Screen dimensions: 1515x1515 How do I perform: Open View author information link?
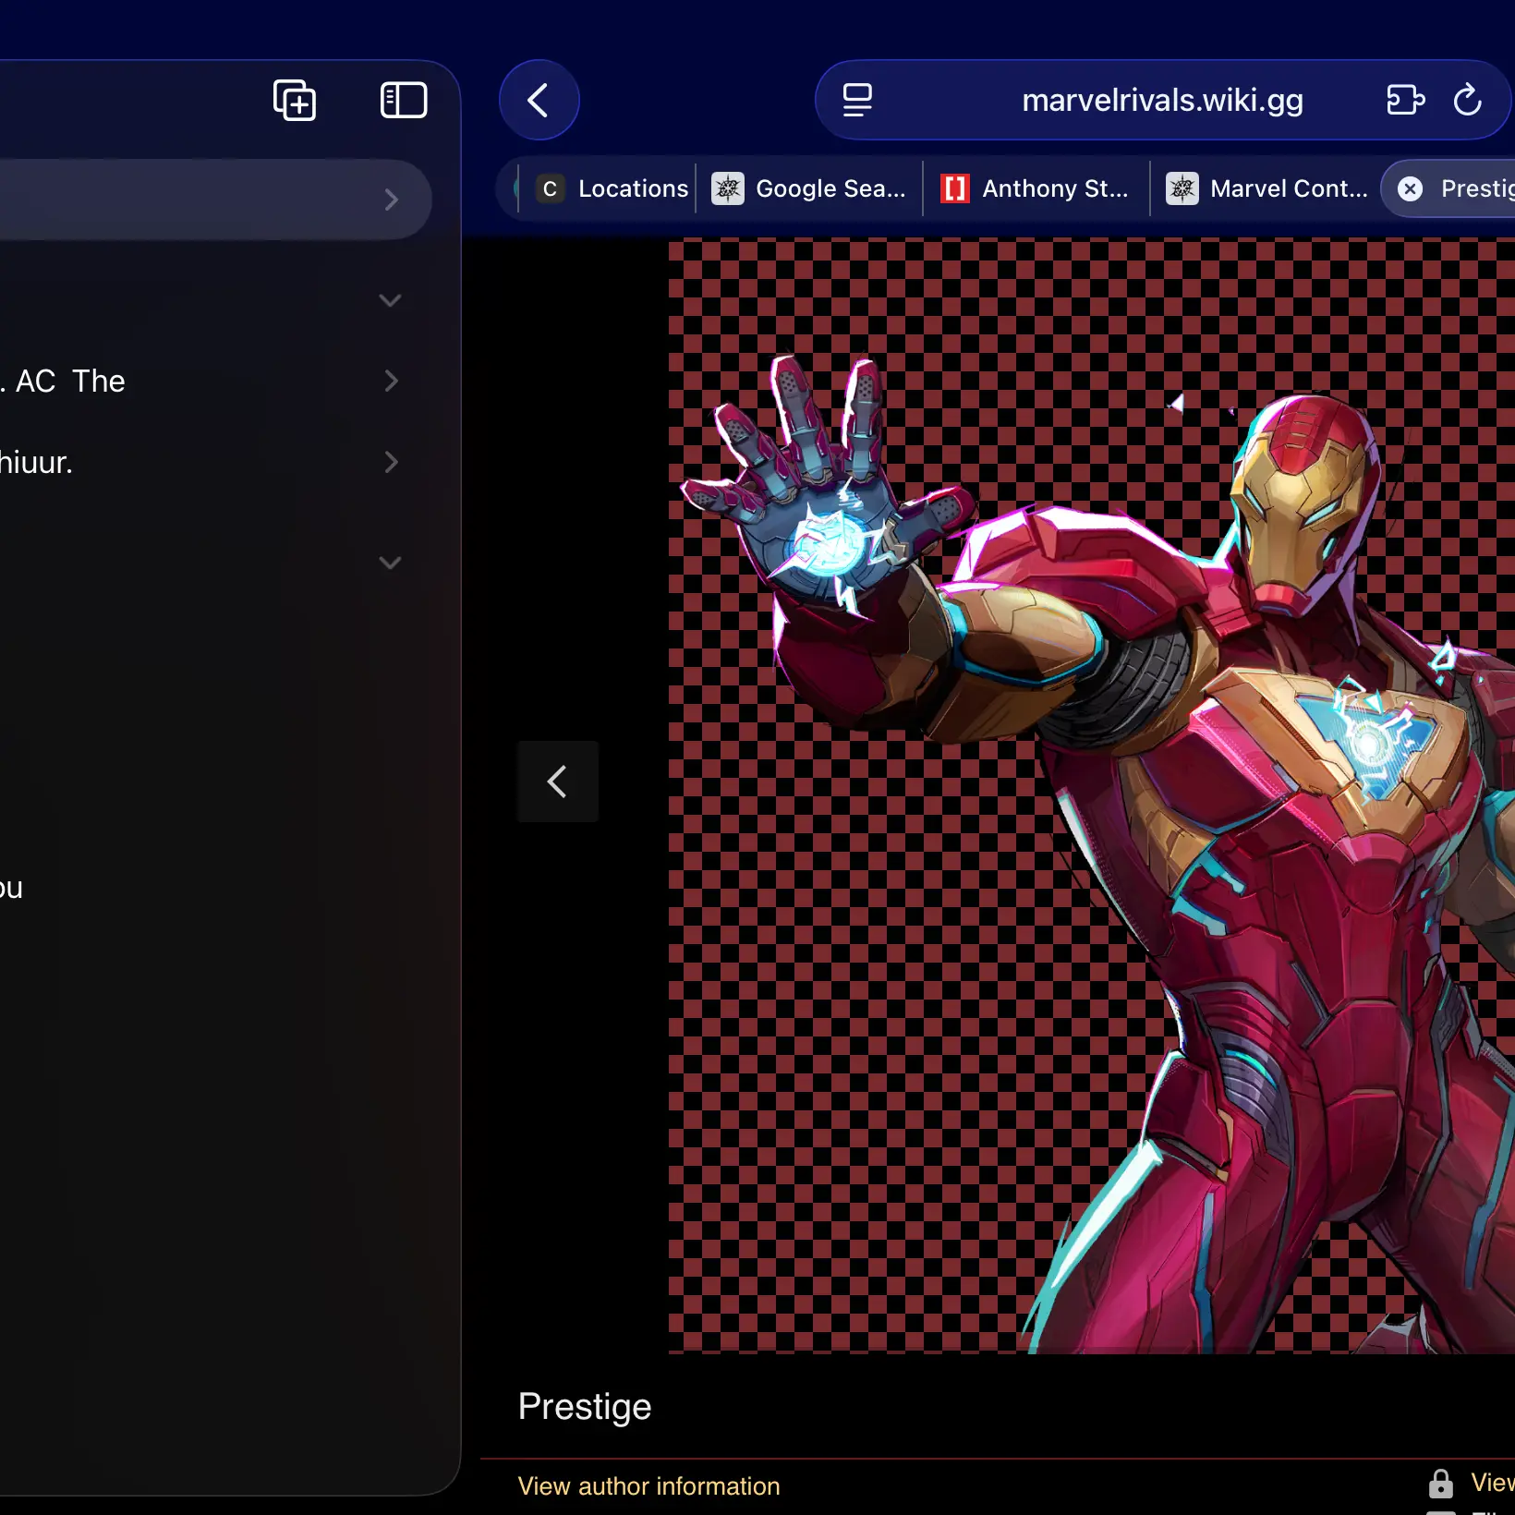coord(648,1485)
